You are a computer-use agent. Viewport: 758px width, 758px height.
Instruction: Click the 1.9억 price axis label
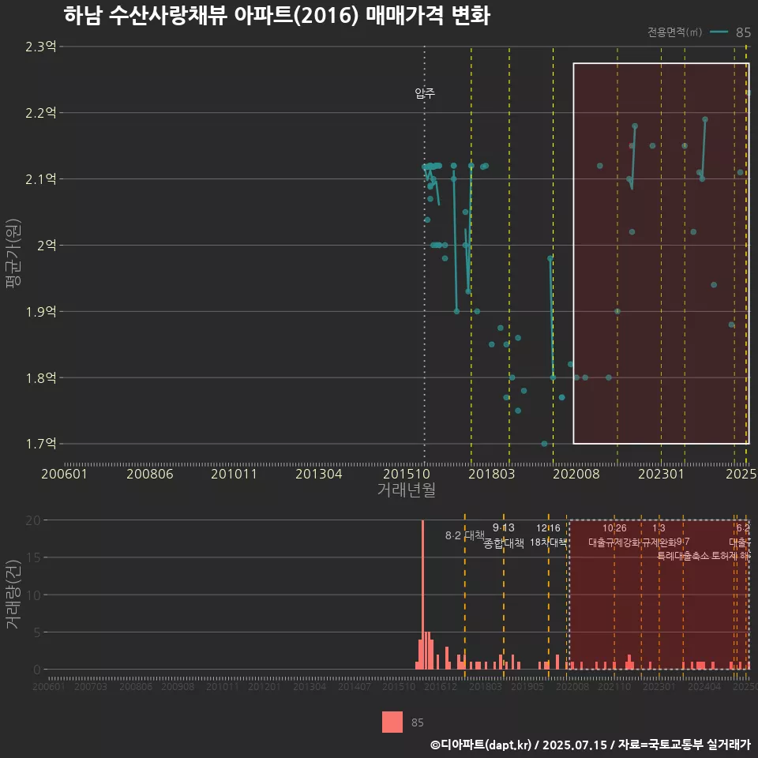40,311
